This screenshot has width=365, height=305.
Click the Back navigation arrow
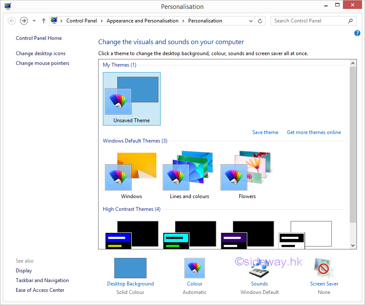click(12, 21)
